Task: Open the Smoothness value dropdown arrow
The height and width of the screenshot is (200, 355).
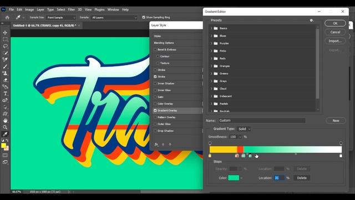Action: (x=240, y=137)
